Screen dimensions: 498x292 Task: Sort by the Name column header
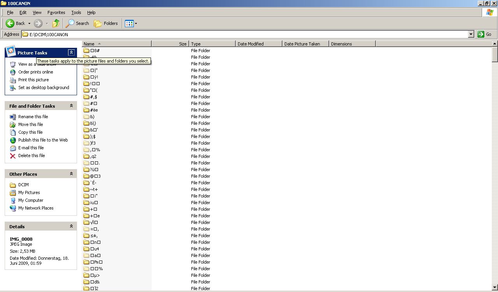[116, 44]
